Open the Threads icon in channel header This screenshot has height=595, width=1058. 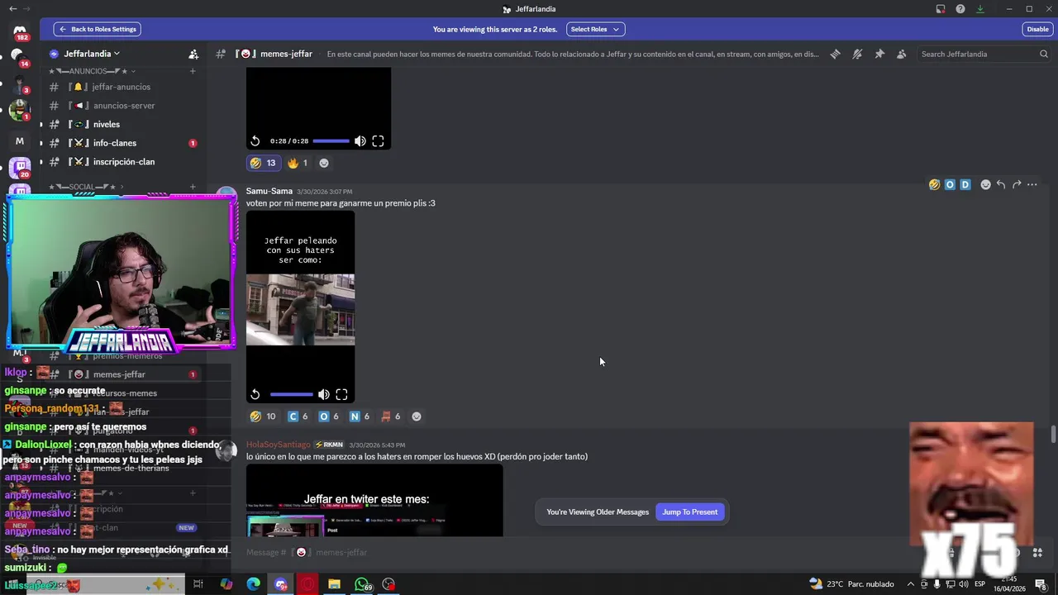click(836, 54)
